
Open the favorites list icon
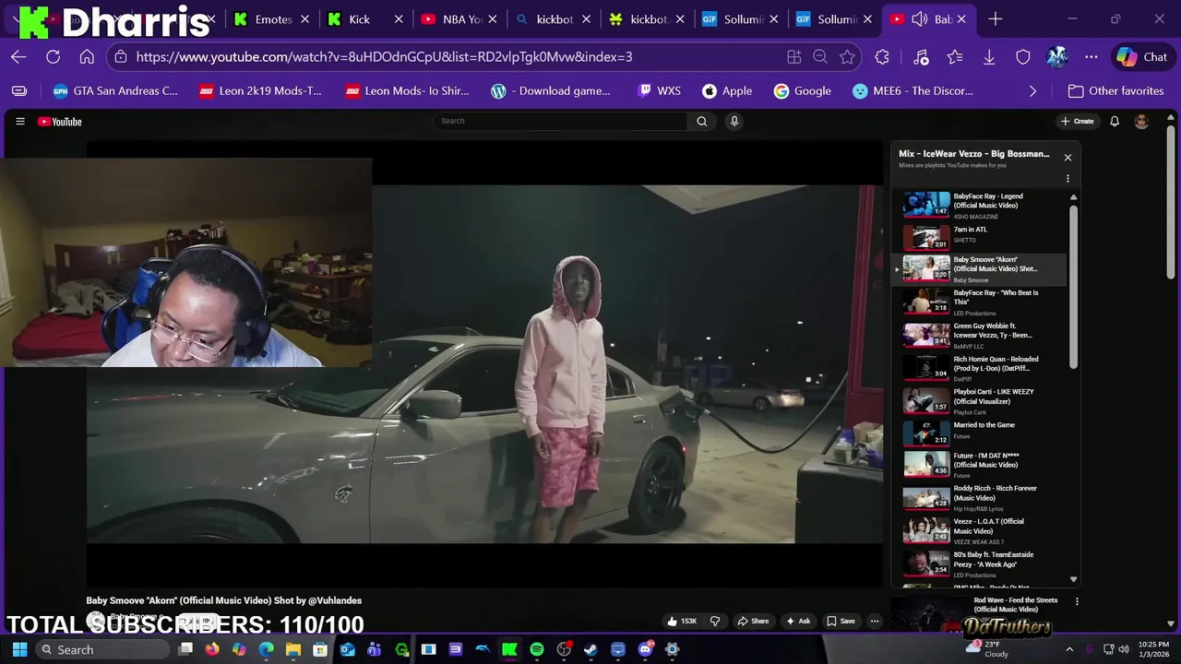(955, 57)
